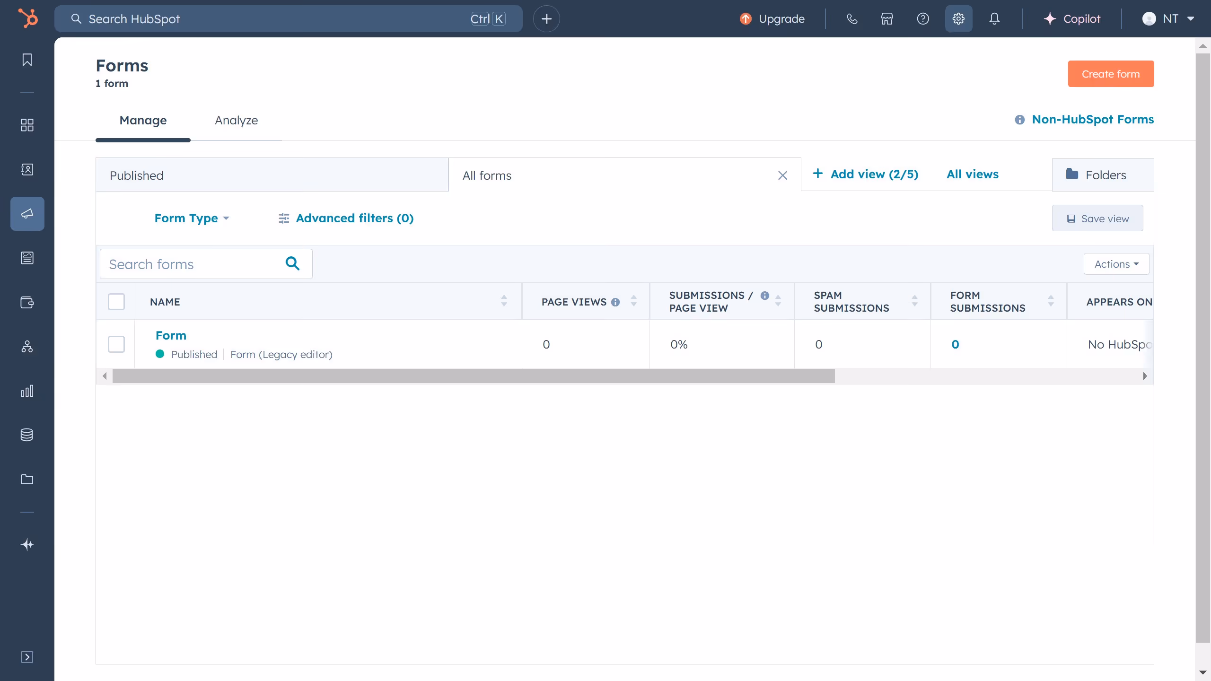Open the Settings gear
This screenshot has width=1211, height=681.
(958, 18)
